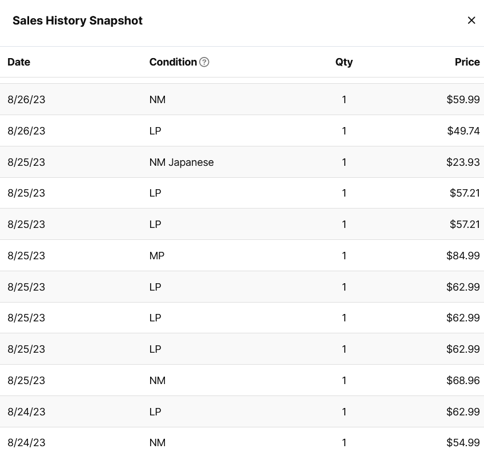Screen dimensions: 484x457
Task: Click the $23.93 price value
Action: (463, 162)
